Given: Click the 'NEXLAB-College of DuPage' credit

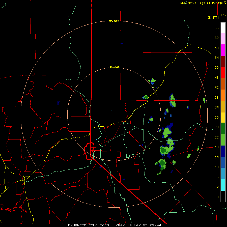Looking at the screenshot, I should (x=201, y=3).
